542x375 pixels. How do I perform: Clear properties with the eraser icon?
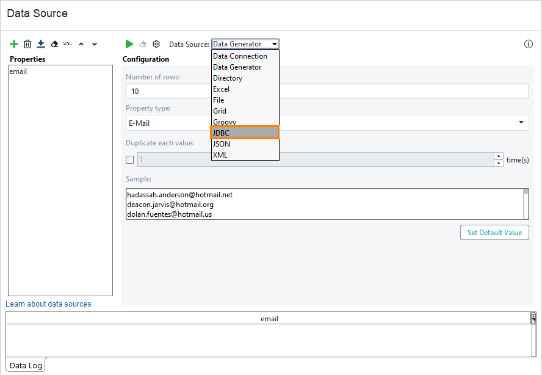[54, 43]
